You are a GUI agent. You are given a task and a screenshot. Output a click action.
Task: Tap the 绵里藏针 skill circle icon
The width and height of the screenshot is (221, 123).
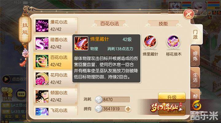coord(150,42)
